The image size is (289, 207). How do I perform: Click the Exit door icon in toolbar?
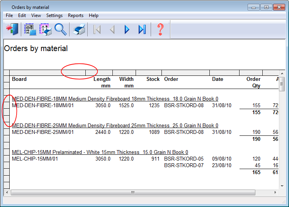tap(12, 29)
